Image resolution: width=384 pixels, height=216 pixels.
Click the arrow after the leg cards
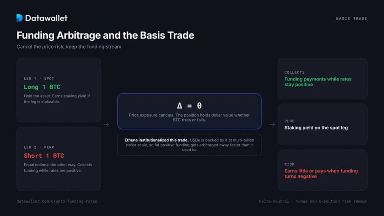click(x=106, y=125)
